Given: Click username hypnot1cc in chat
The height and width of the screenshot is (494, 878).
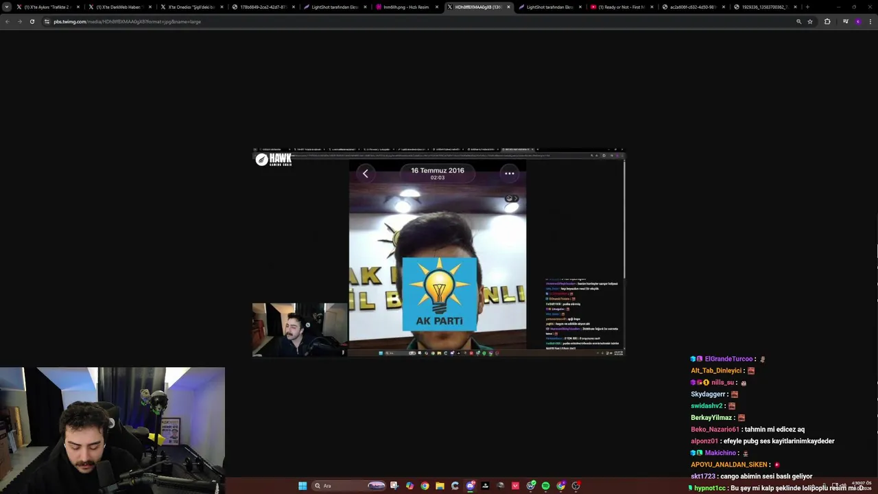Looking at the screenshot, I should coord(709,488).
